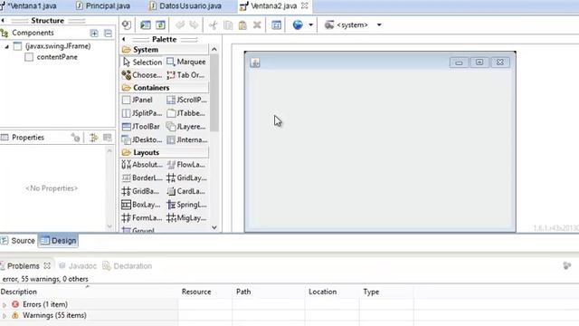Screen dimensions: 579x326
Task: Select the Choose component tool
Action: click(x=142, y=75)
